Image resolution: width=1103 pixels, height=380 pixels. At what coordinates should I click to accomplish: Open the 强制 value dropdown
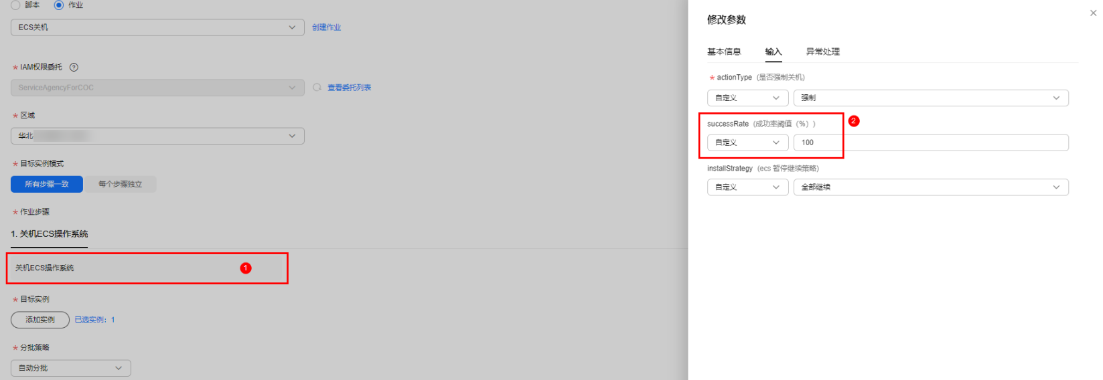pos(931,98)
